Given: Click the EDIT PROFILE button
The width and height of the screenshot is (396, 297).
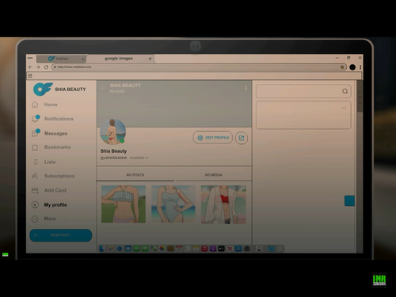Looking at the screenshot, I should coord(213,138).
